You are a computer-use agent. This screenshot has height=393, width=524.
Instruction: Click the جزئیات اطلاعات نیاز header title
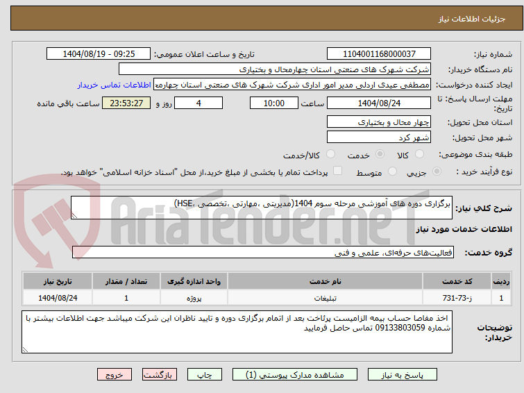(x=472, y=19)
